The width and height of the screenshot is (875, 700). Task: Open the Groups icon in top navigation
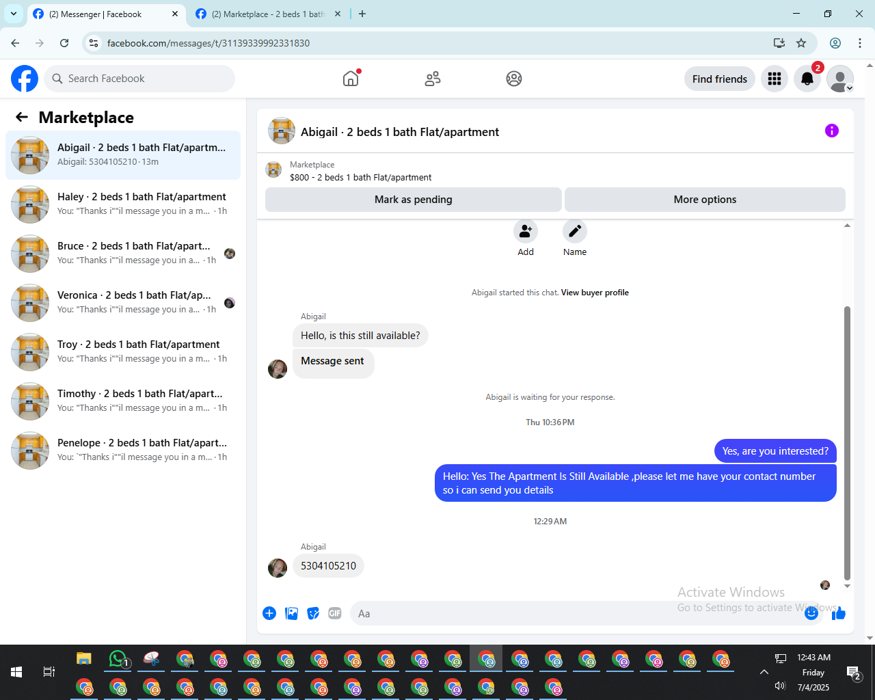[514, 79]
